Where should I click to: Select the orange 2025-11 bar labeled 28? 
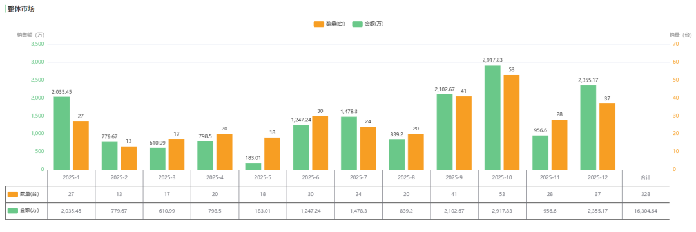pos(560,145)
